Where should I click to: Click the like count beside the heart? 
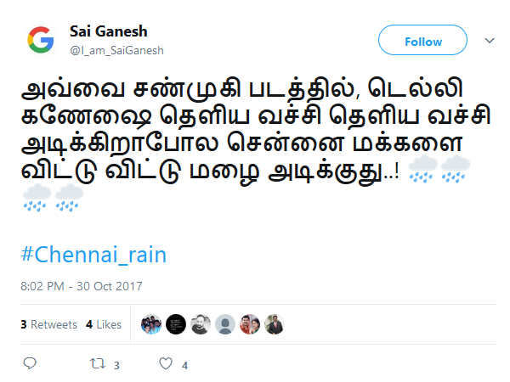(184, 365)
